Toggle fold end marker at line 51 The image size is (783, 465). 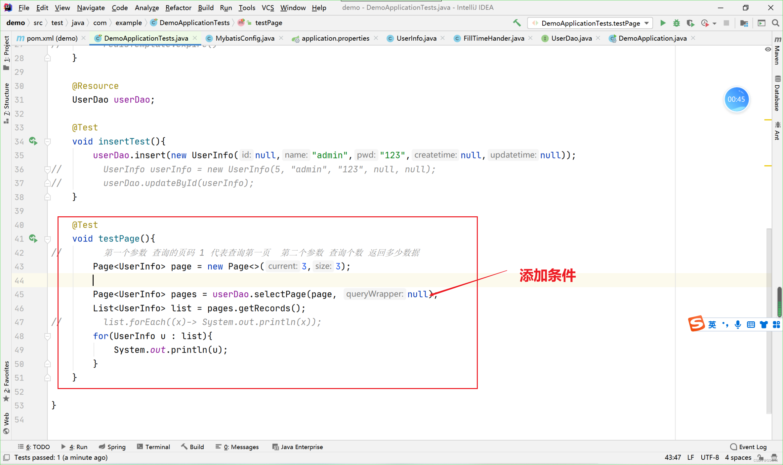[x=48, y=378]
